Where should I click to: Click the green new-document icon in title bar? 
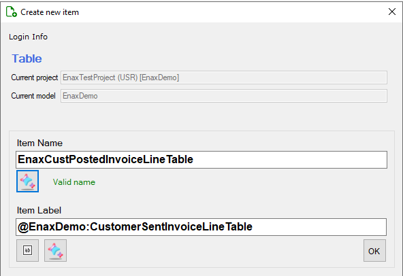tap(12, 12)
